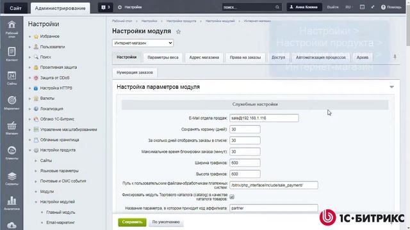Open the cloud download sidebar icon
This screenshot has height=230, width=410.
pos(12,225)
